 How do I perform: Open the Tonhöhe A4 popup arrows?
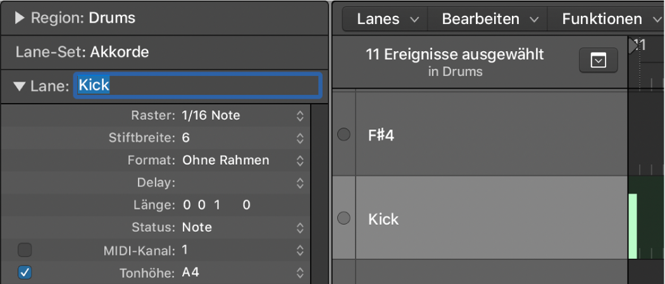click(300, 273)
